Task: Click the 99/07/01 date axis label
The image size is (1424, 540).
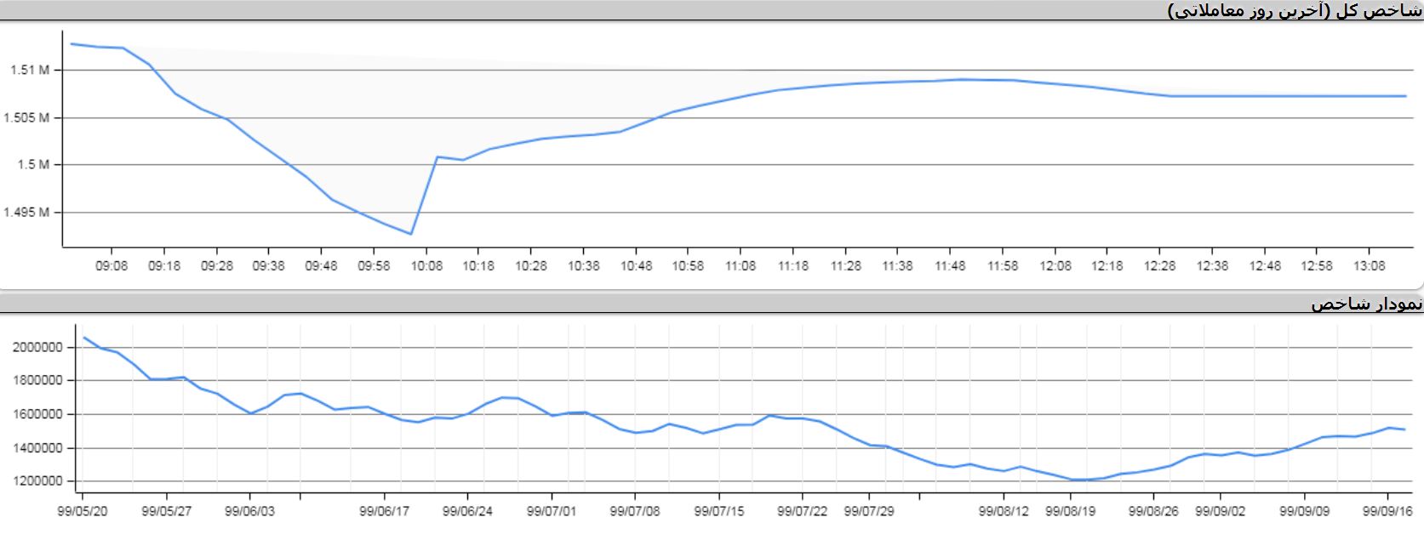Action: tap(552, 512)
